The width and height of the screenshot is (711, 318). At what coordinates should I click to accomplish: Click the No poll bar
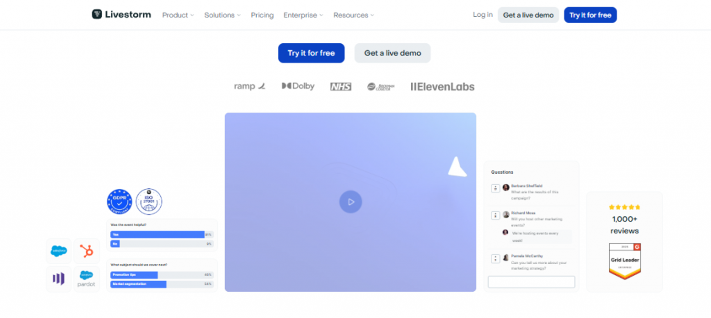click(x=162, y=244)
